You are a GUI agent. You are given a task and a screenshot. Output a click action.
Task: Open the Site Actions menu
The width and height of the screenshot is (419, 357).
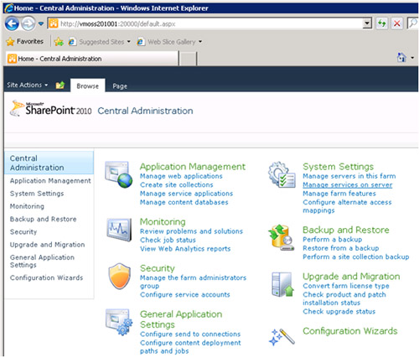pos(28,85)
